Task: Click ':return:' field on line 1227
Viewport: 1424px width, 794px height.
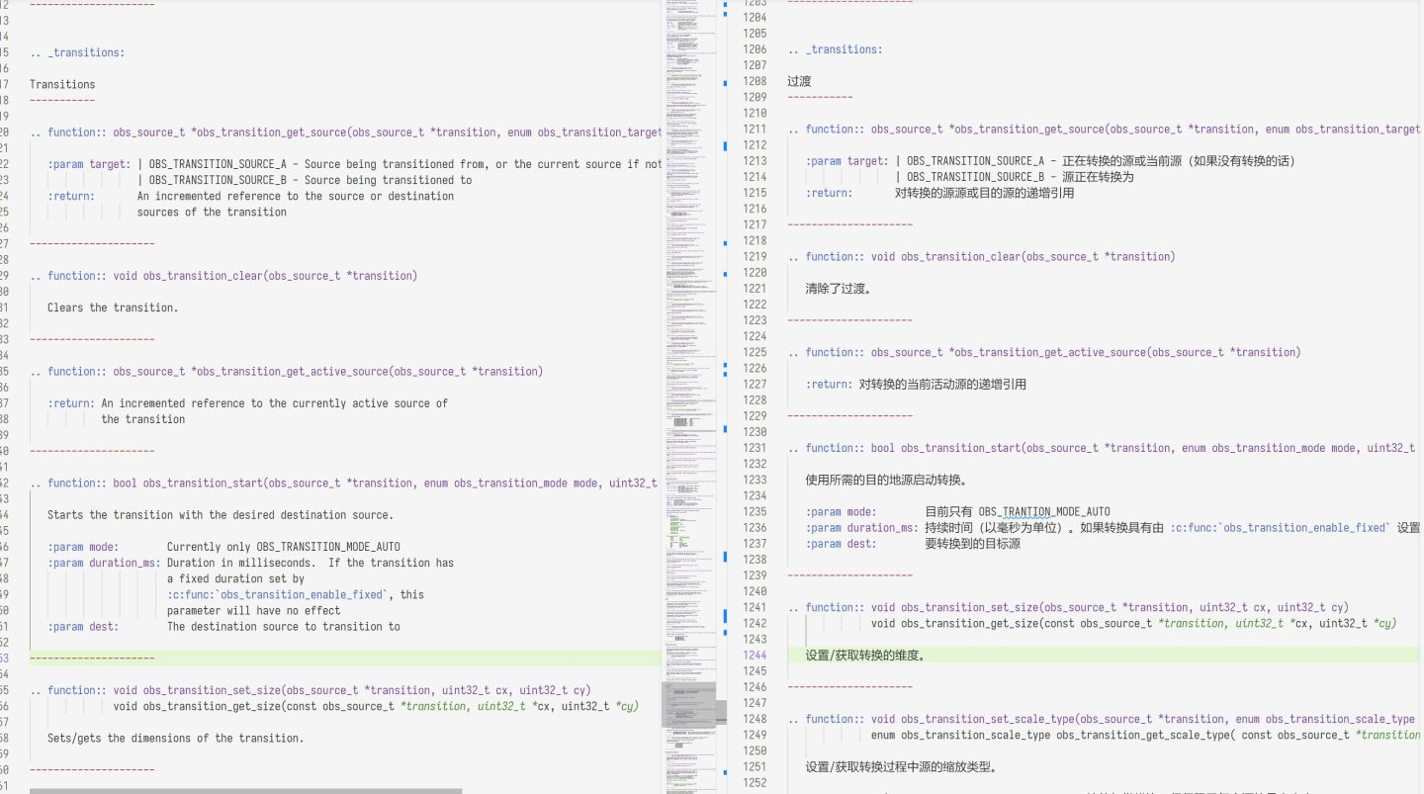Action: tap(829, 384)
